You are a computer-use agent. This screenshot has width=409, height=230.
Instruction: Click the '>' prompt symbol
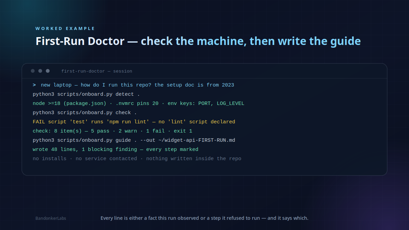click(34, 85)
